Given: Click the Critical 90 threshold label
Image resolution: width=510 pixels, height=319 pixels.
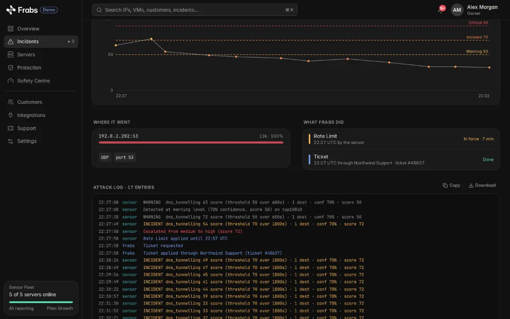Looking at the screenshot, I should 478,23.
